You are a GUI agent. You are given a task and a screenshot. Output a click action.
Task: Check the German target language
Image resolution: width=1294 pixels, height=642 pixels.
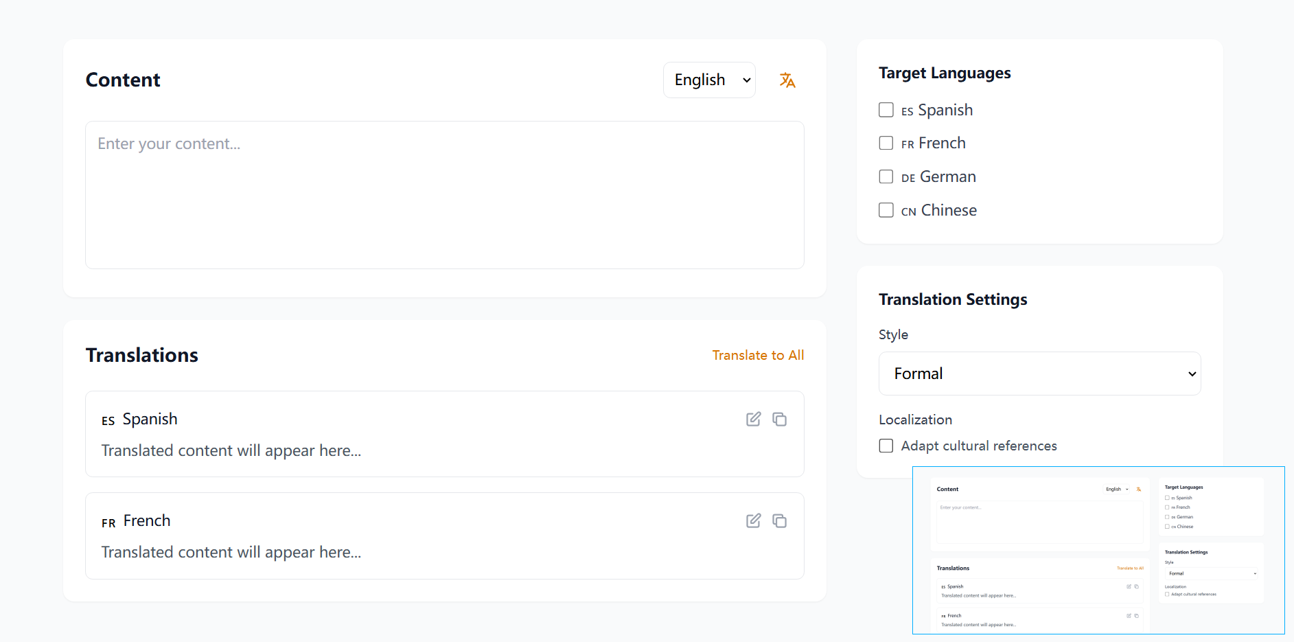click(886, 176)
